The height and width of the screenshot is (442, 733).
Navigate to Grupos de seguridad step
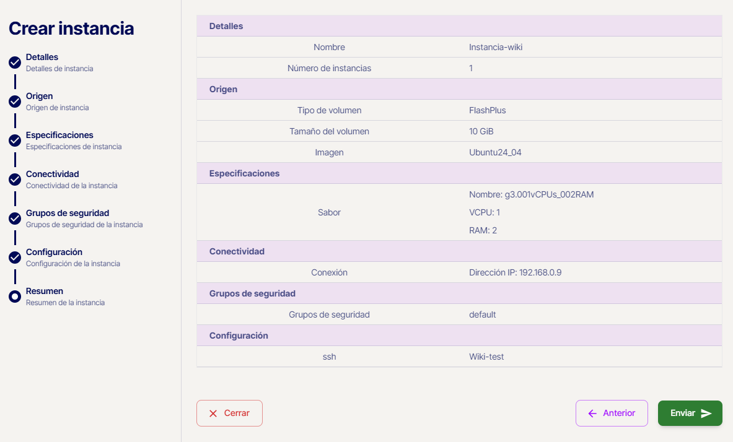coord(67,214)
